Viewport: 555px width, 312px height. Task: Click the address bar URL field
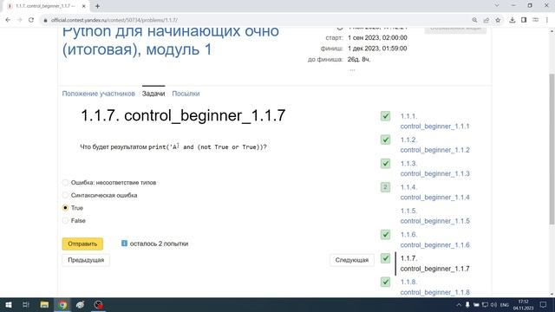(255, 20)
